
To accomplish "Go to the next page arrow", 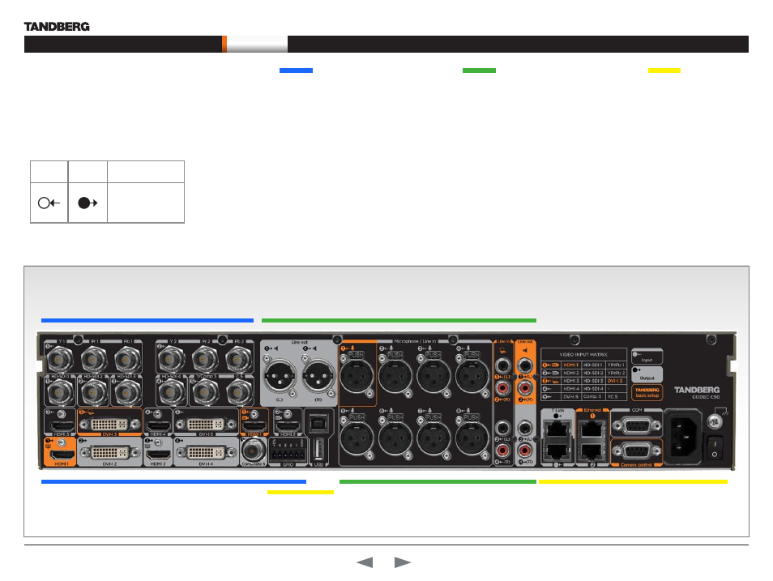I will [402, 562].
